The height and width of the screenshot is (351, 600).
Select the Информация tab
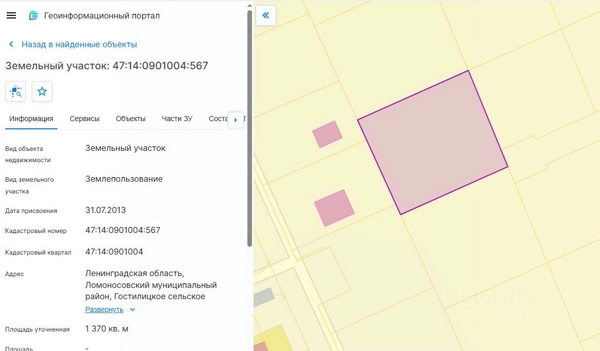31,119
